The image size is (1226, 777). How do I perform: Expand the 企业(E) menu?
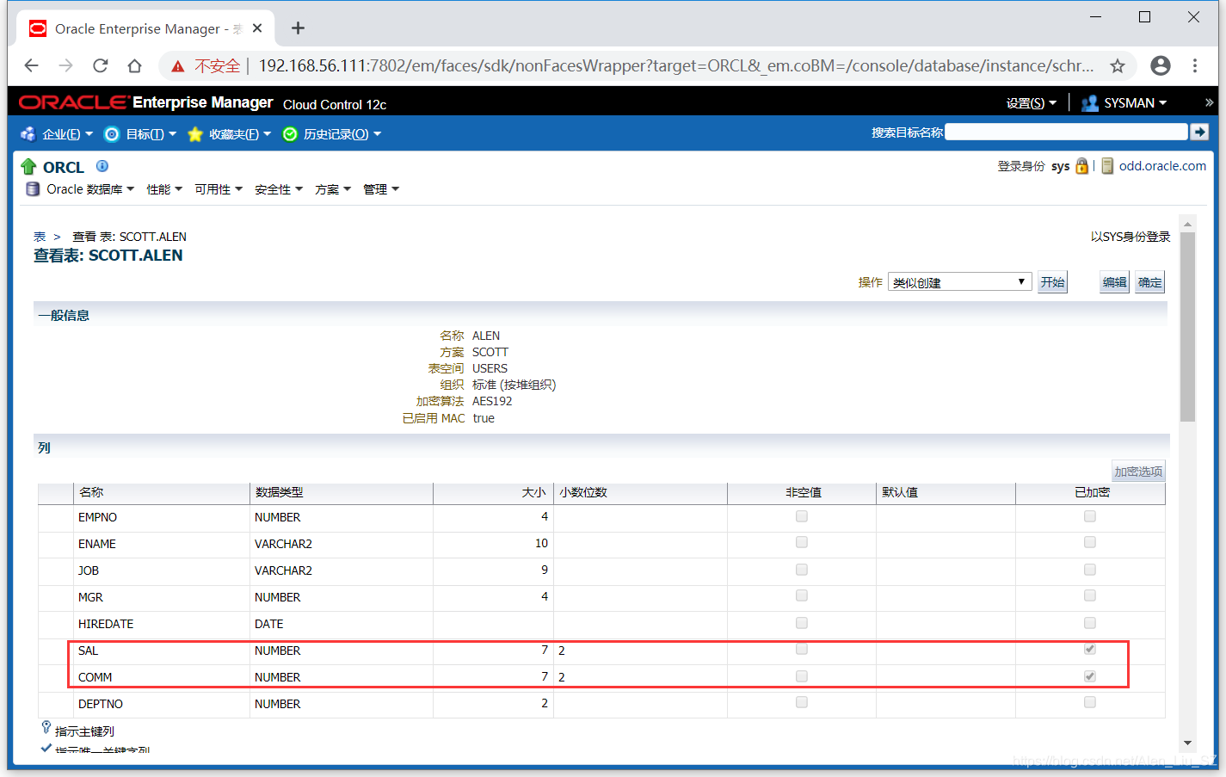tap(68, 134)
